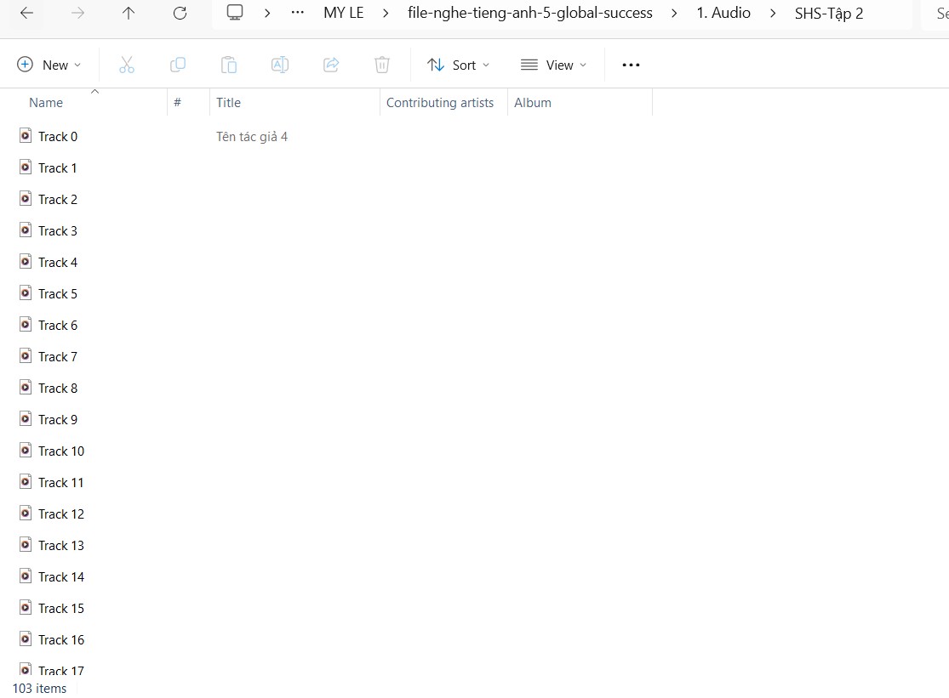The height and width of the screenshot is (698, 949).
Task: Sort files by the Album column header
Action: pos(533,102)
